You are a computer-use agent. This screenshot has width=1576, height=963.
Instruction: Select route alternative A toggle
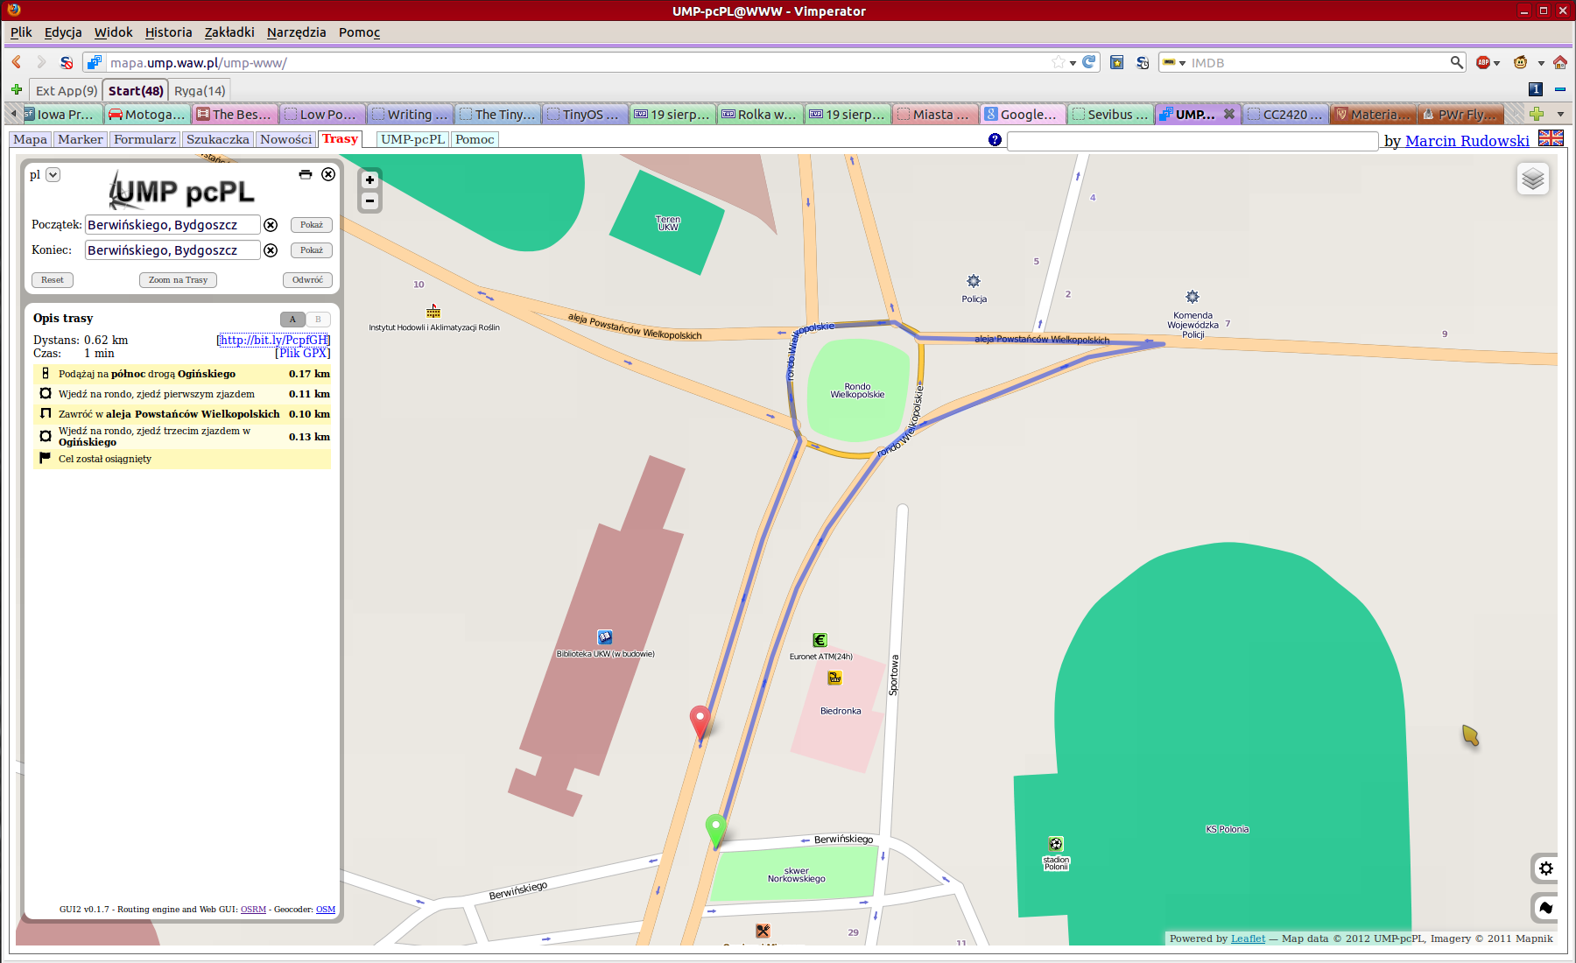(x=292, y=320)
